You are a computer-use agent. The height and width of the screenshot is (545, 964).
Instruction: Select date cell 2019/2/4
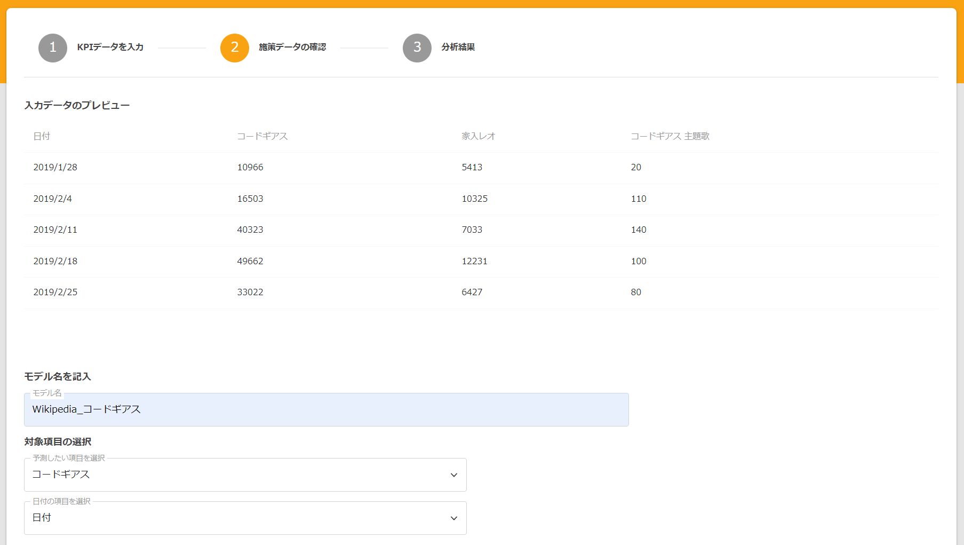click(x=53, y=199)
